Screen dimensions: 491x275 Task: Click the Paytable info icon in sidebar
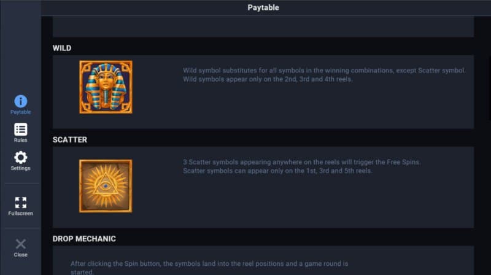point(20,101)
